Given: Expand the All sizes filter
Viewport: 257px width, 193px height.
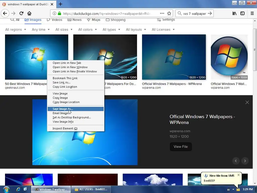Looking at the screenshot, I should click(x=64, y=30).
